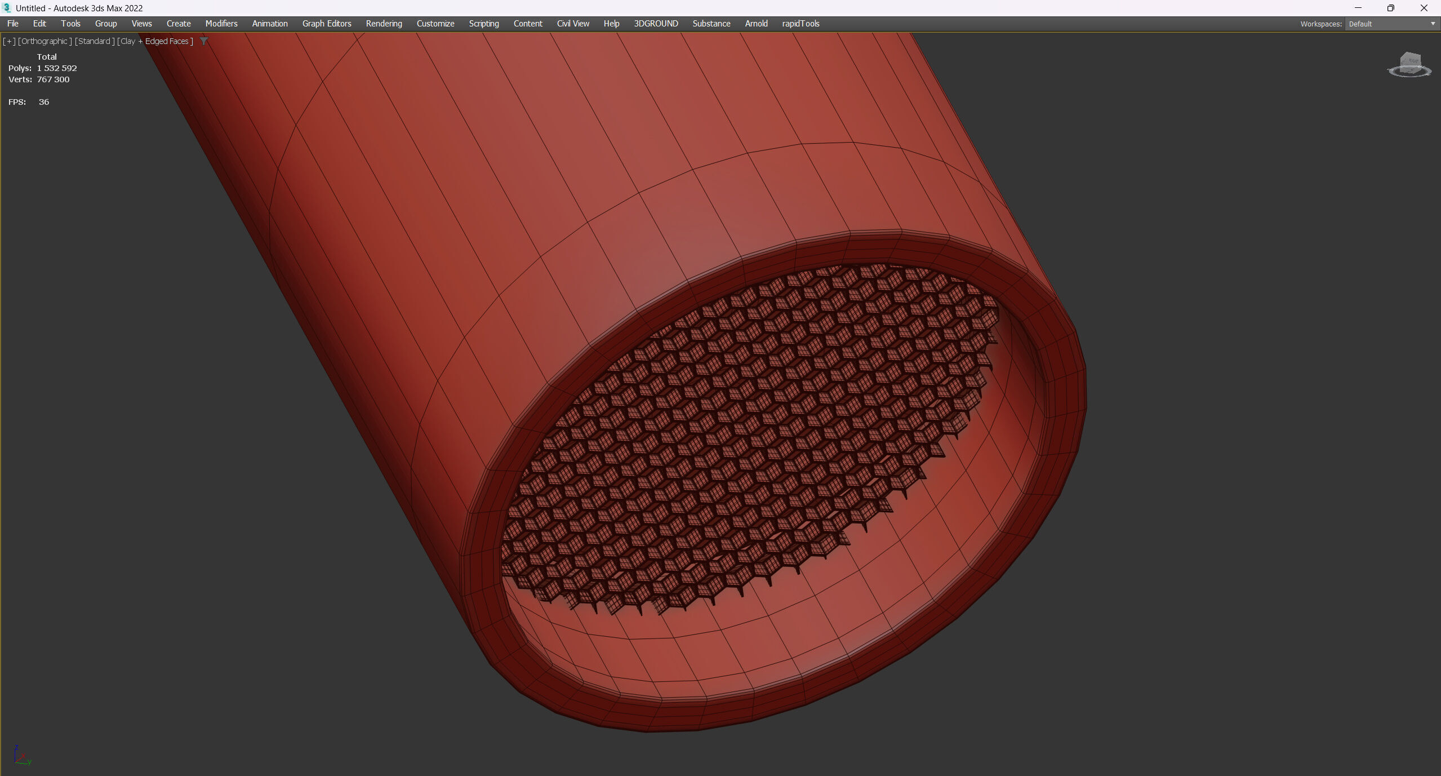Image resolution: width=1441 pixels, height=776 pixels.
Task: Open the Customize menu
Action: click(435, 24)
